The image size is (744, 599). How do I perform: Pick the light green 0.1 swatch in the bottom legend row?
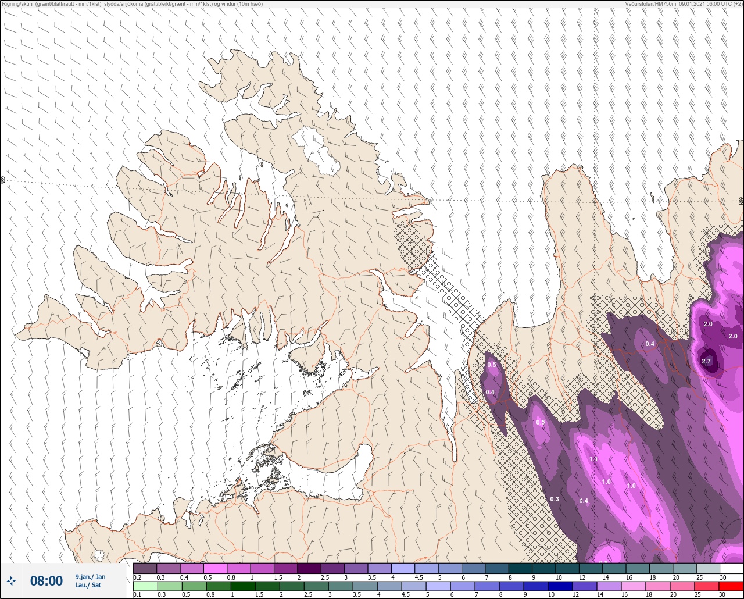pyautogui.click(x=145, y=586)
